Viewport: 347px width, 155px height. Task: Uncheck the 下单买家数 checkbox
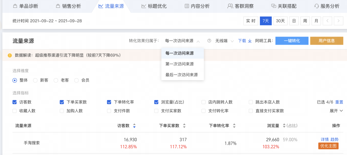tap(62, 102)
